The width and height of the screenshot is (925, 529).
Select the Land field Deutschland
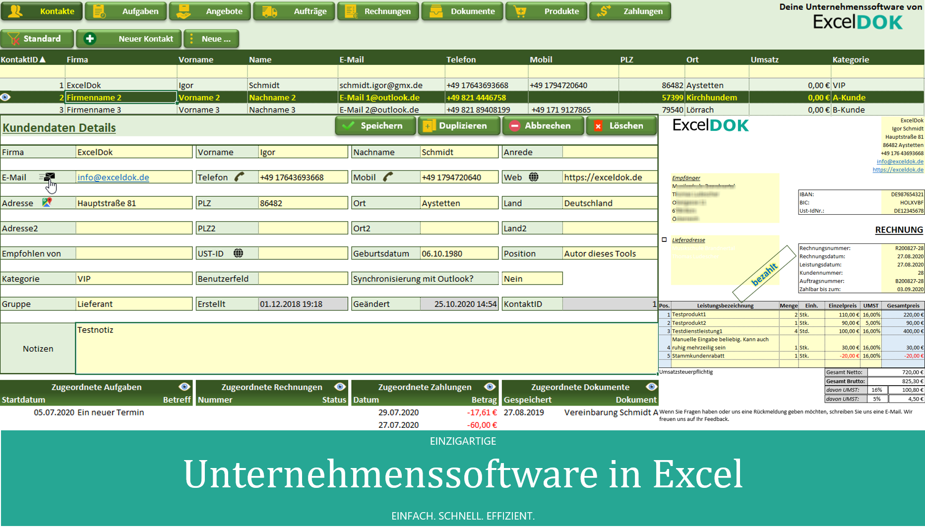(x=610, y=203)
